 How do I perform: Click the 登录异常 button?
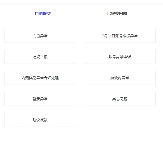(x=40, y=99)
